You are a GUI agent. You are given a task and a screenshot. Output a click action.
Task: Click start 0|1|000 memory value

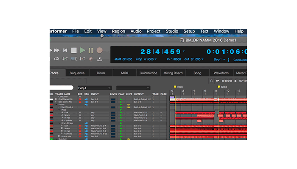[123, 59]
